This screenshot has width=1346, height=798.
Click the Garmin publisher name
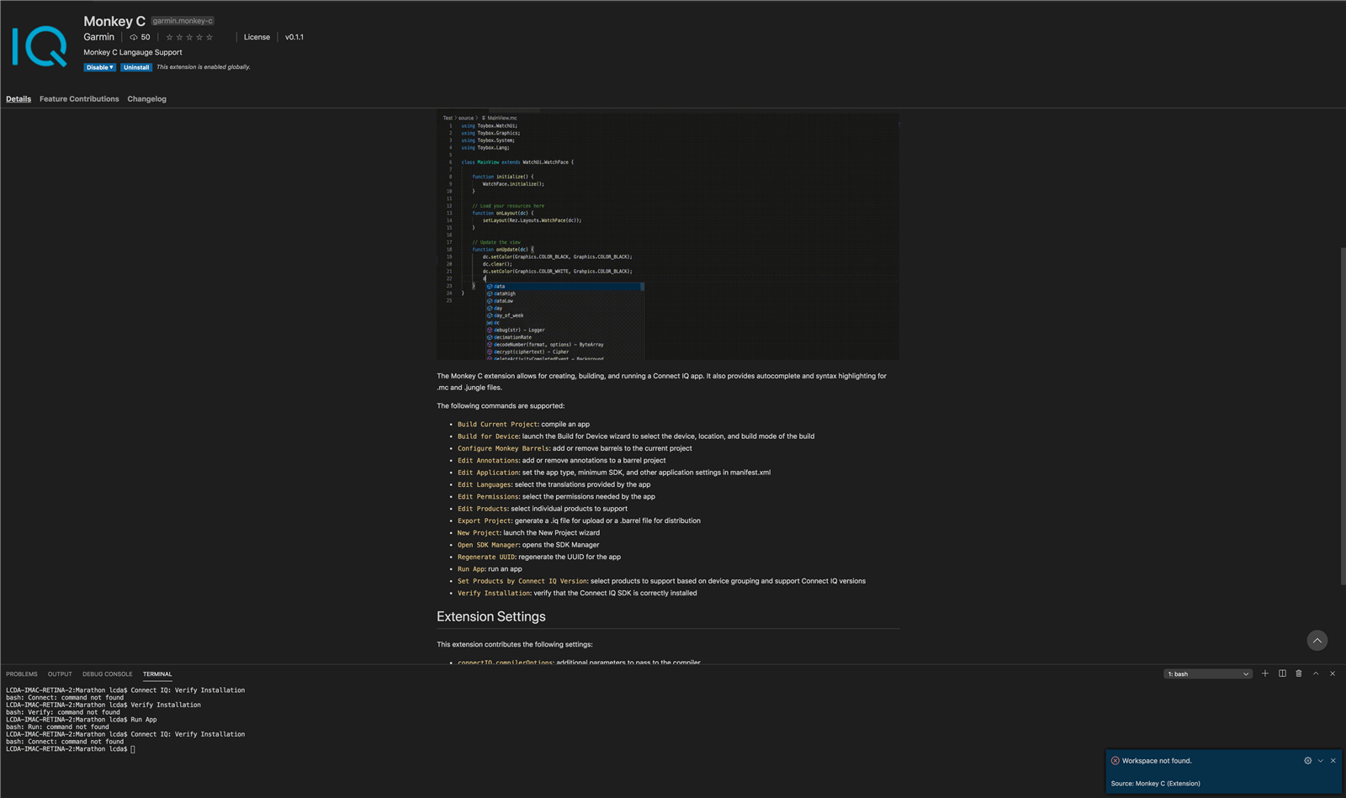click(x=98, y=37)
